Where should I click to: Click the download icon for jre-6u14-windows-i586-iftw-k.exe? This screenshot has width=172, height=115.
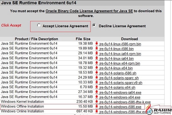97,102
